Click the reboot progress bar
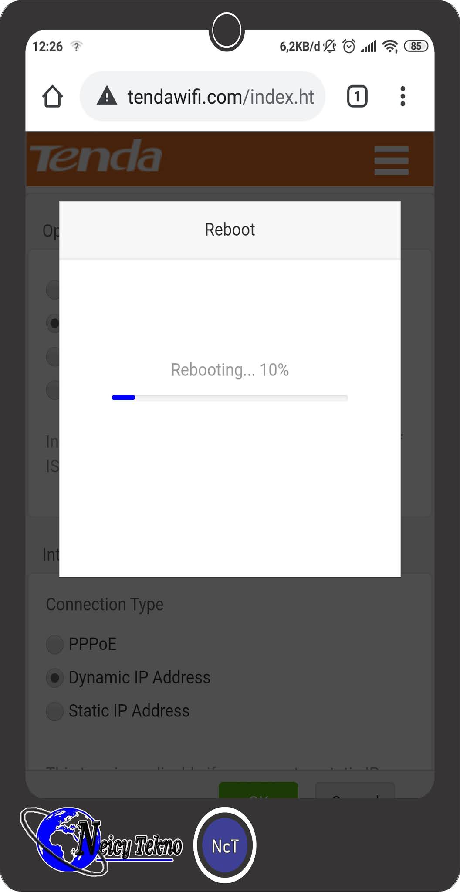The width and height of the screenshot is (460, 892). tap(230, 398)
